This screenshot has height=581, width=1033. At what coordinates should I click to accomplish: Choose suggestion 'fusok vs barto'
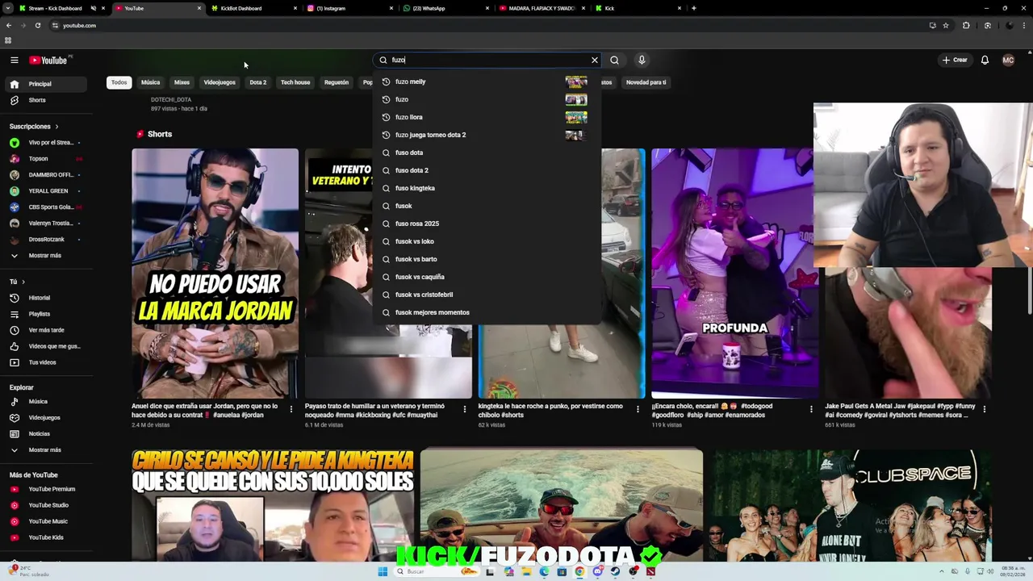click(487, 259)
